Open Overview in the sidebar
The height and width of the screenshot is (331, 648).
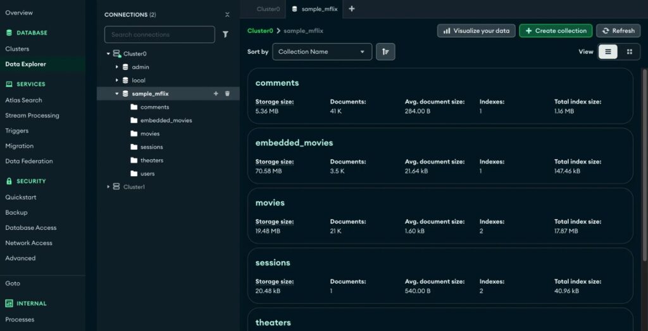tap(19, 13)
